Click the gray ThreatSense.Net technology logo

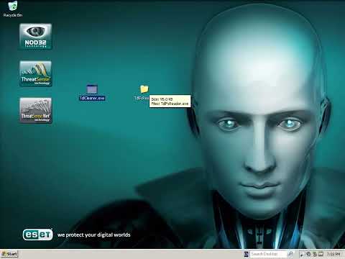pyautogui.click(x=35, y=110)
